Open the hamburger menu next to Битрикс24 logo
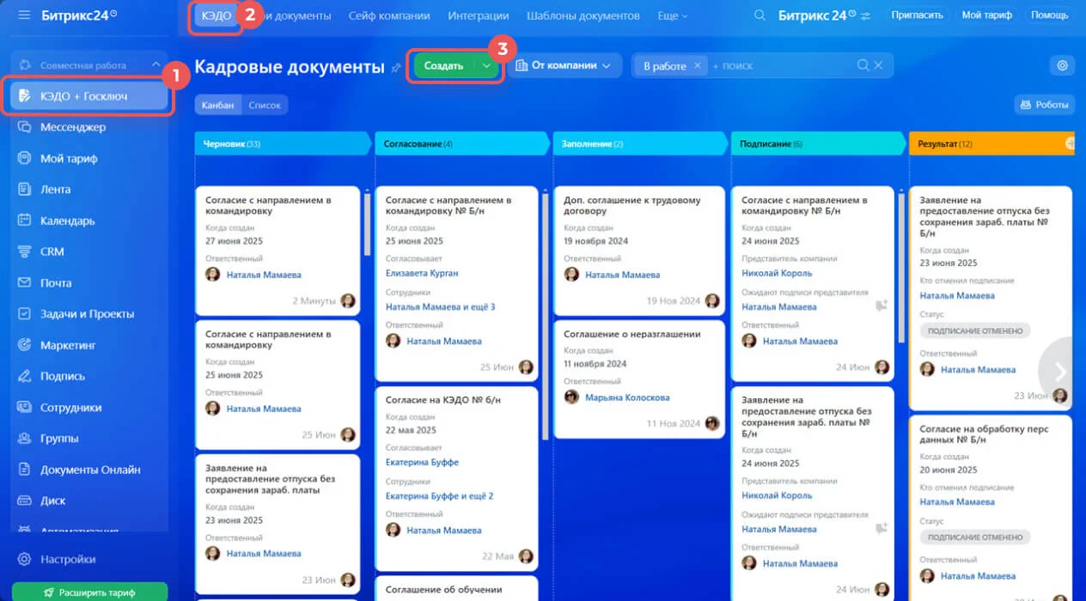The width and height of the screenshot is (1086, 601). (23, 15)
